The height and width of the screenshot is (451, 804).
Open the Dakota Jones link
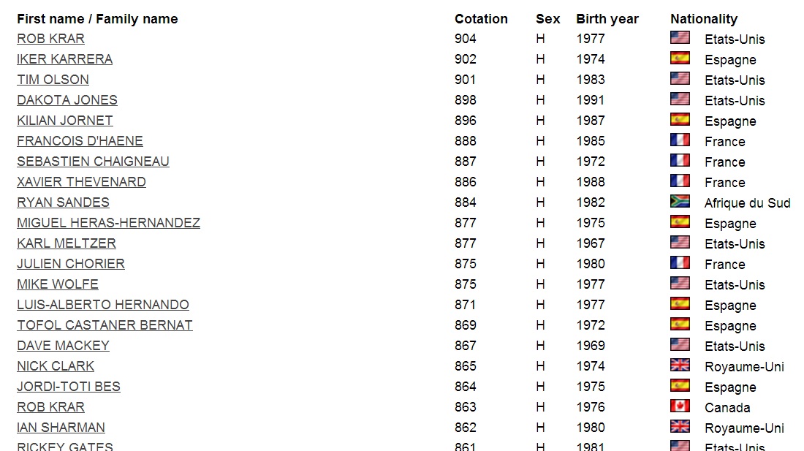(x=67, y=100)
